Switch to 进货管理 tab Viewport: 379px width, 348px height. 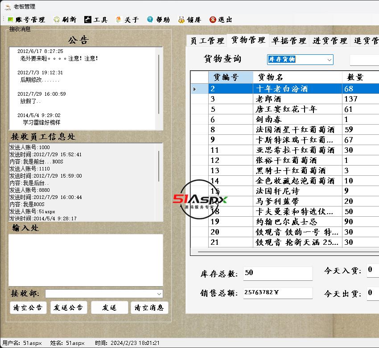click(x=330, y=41)
